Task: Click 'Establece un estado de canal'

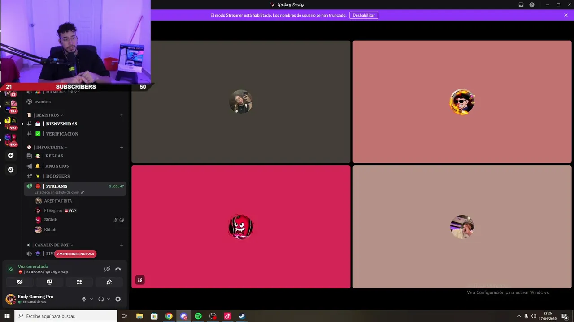Action: [x=59, y=192]
